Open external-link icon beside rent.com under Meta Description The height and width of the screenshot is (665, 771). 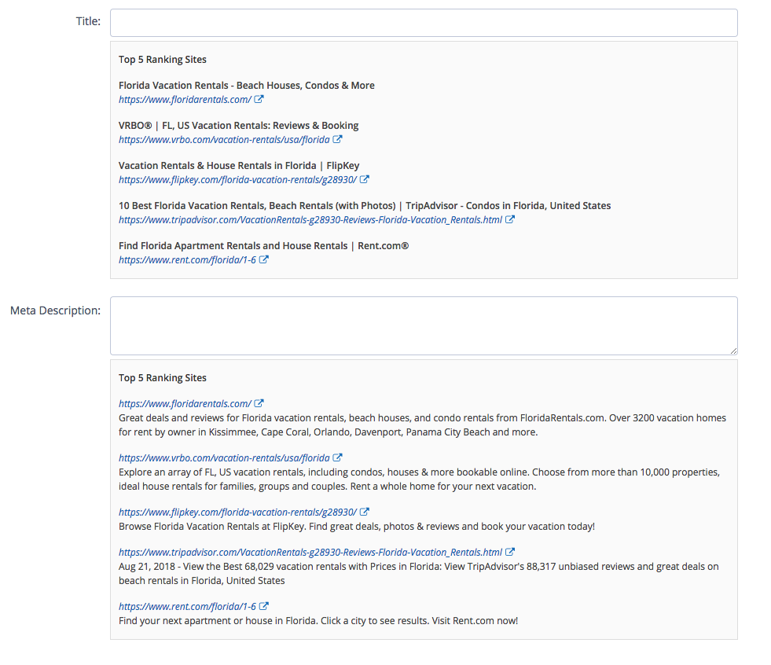(x=263, y=606)
